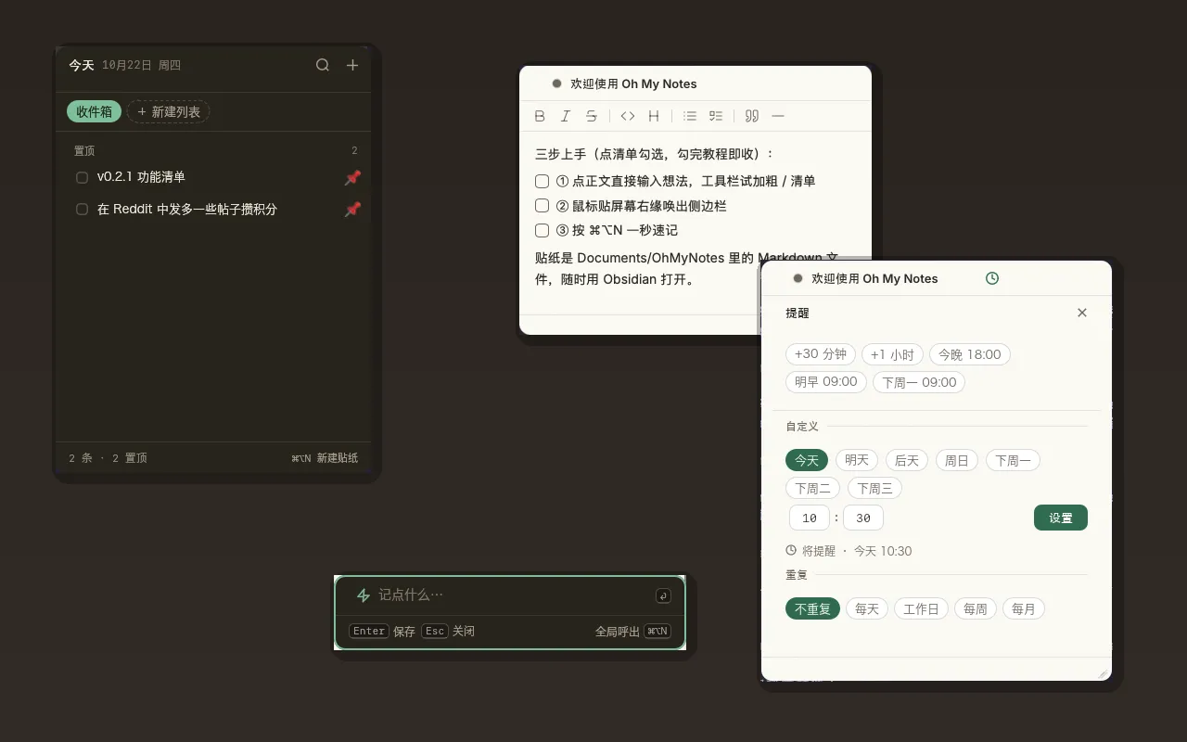
Task: Click the pin icon on the Reddit note
Action: pyautogui.click(x=352, y=210)
